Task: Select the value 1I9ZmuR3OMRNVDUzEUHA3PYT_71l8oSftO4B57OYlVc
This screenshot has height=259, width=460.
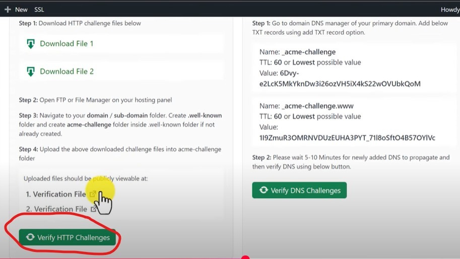Action: 347,138
